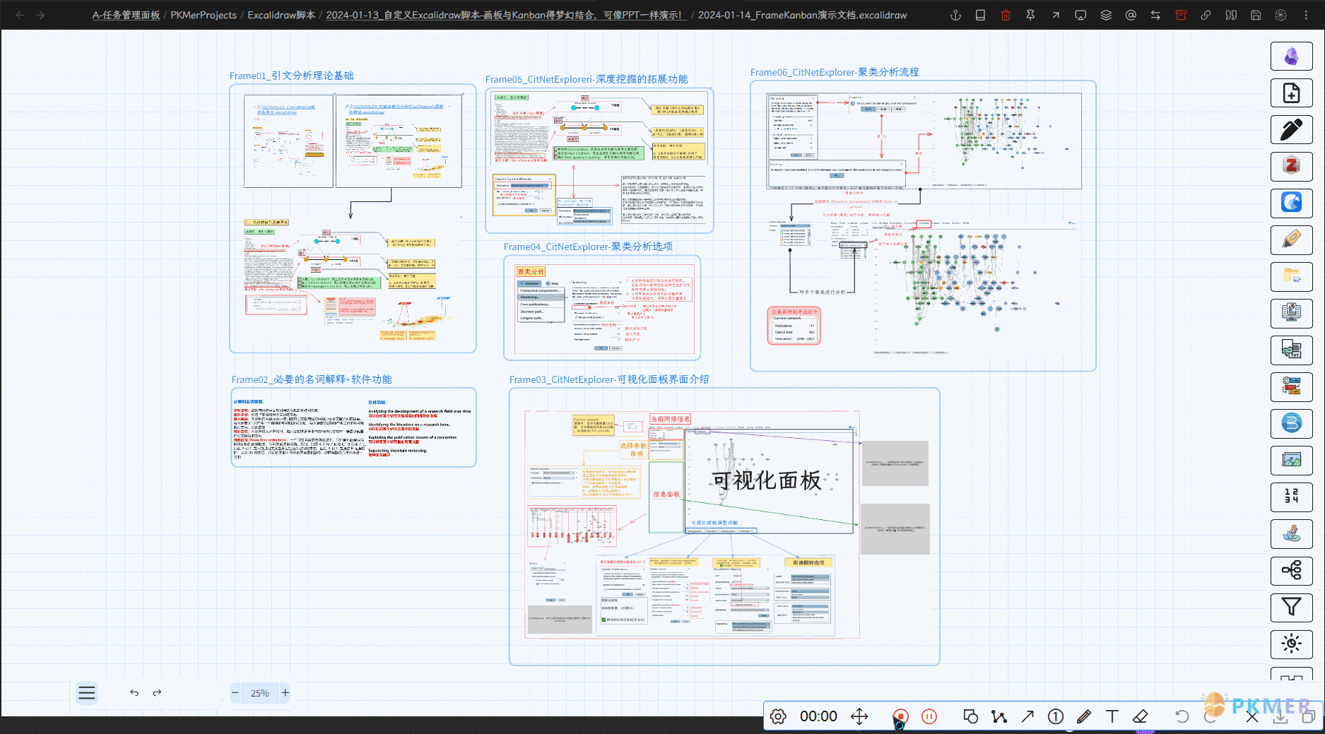Click the sun brightness sidebar button
The image size is (1325, 734).
[1292, 644]
